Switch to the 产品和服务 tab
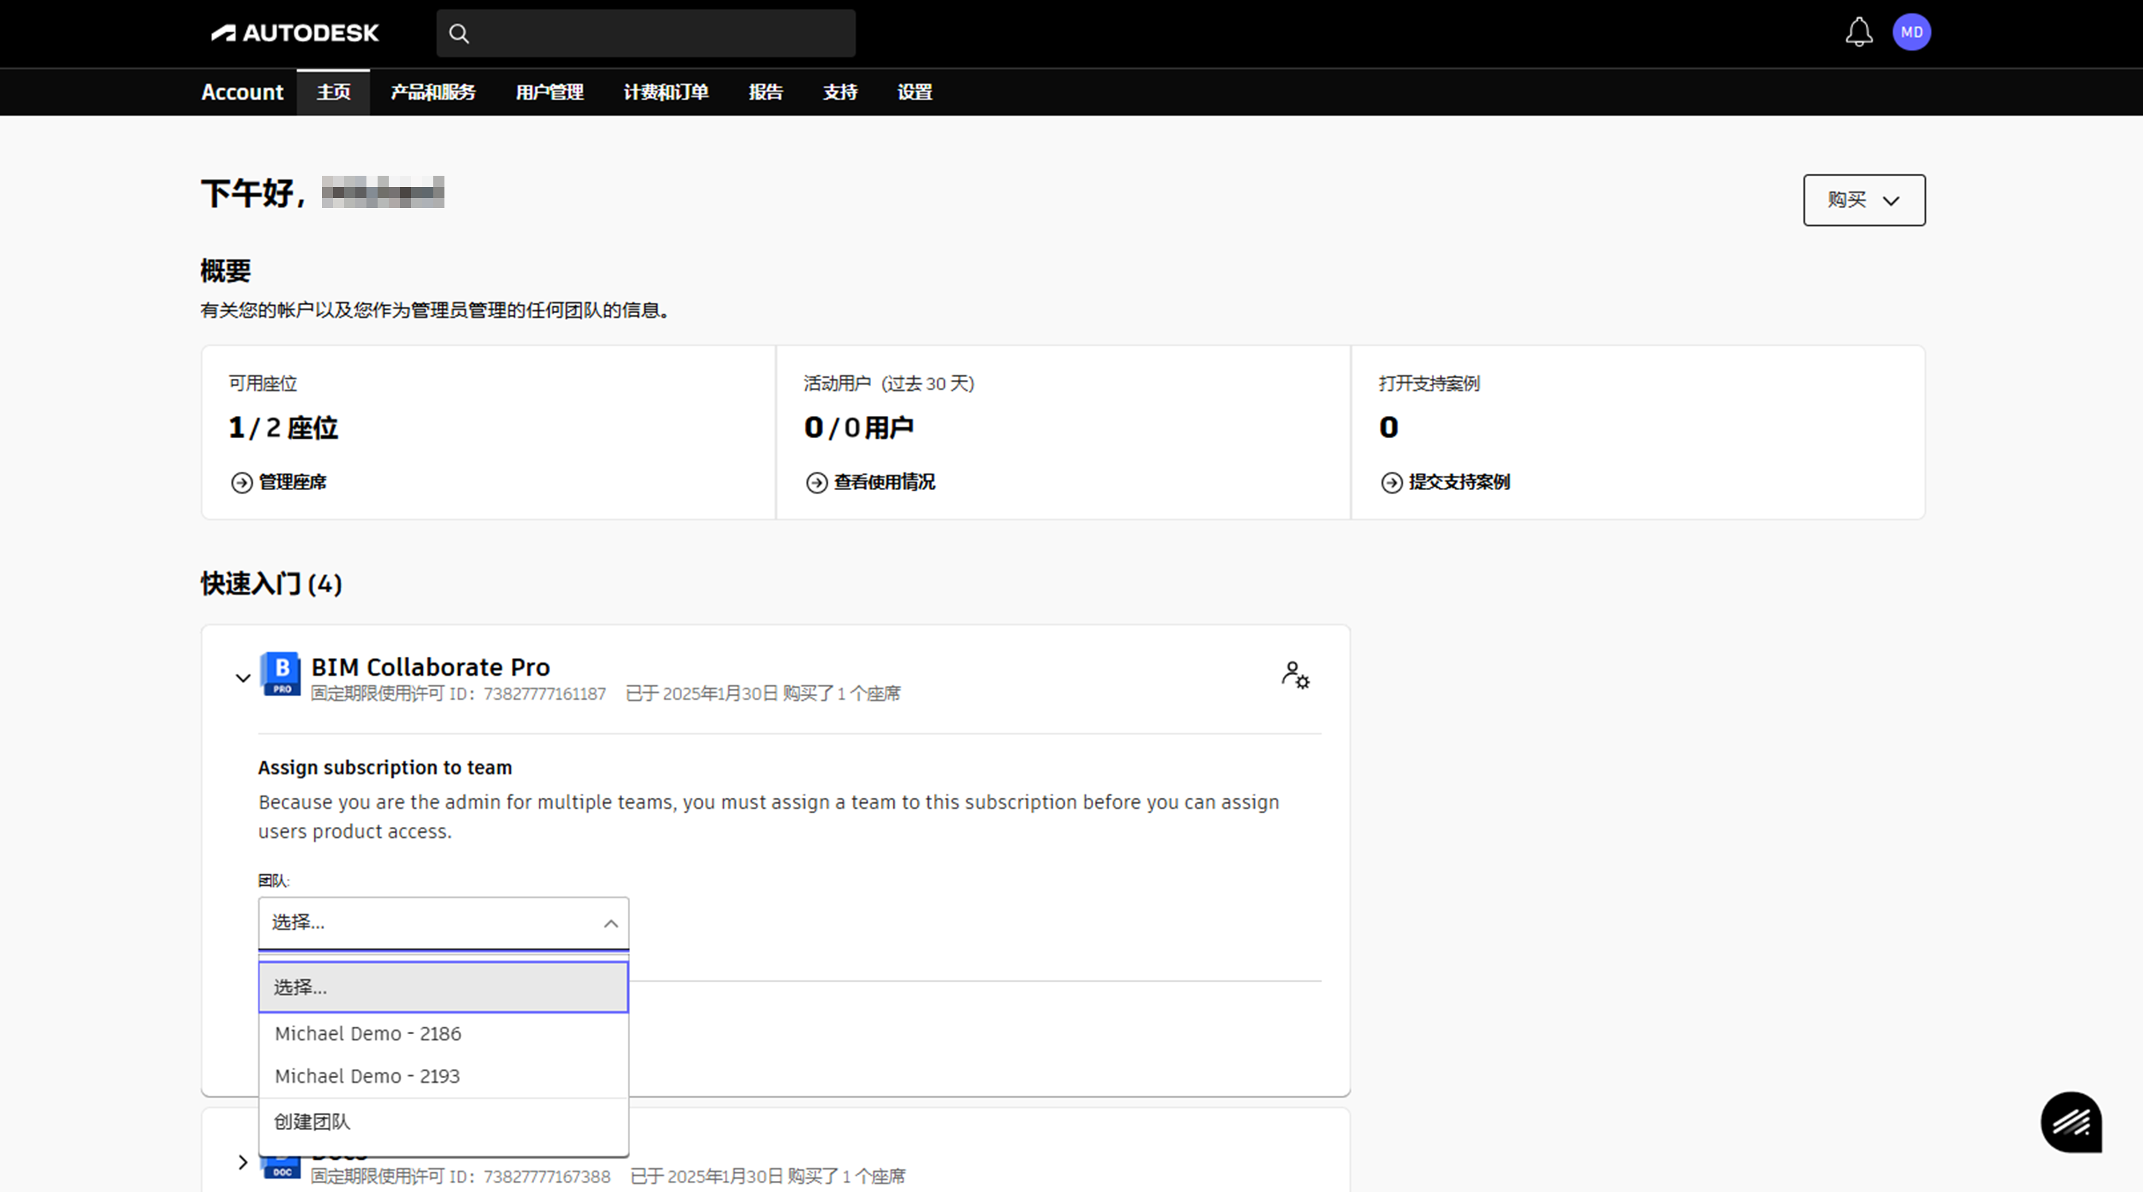This screenshot has height=1192, width=2143. click(x=433, y=92)
